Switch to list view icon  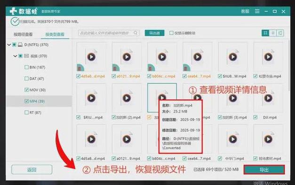click(273, 33)
